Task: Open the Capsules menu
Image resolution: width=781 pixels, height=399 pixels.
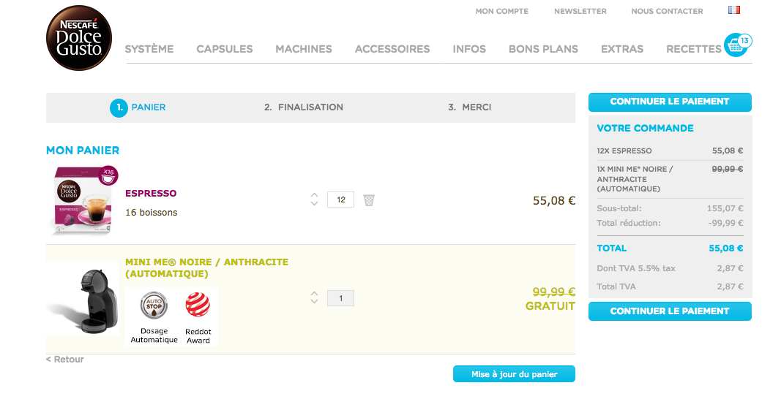Action: click(x=224, y=49)
